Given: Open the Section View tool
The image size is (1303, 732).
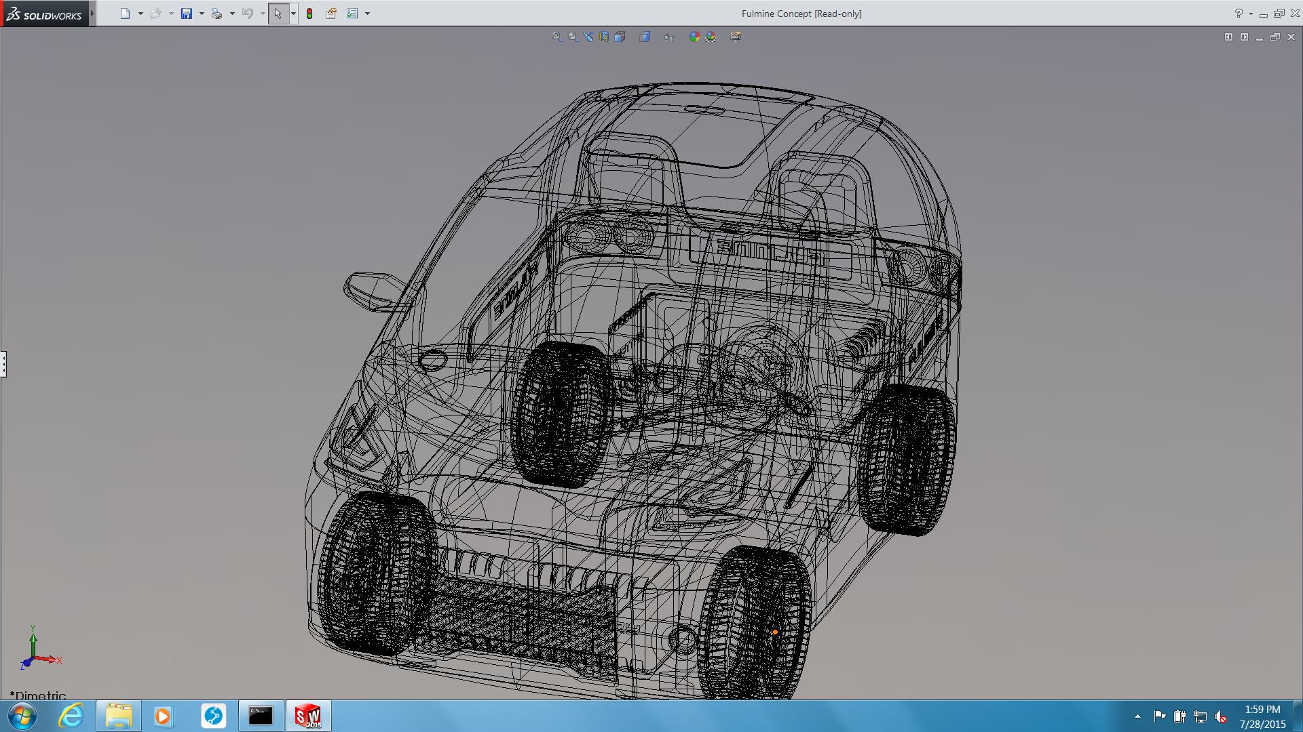Looking at the screenshot, I should (603, 37).
